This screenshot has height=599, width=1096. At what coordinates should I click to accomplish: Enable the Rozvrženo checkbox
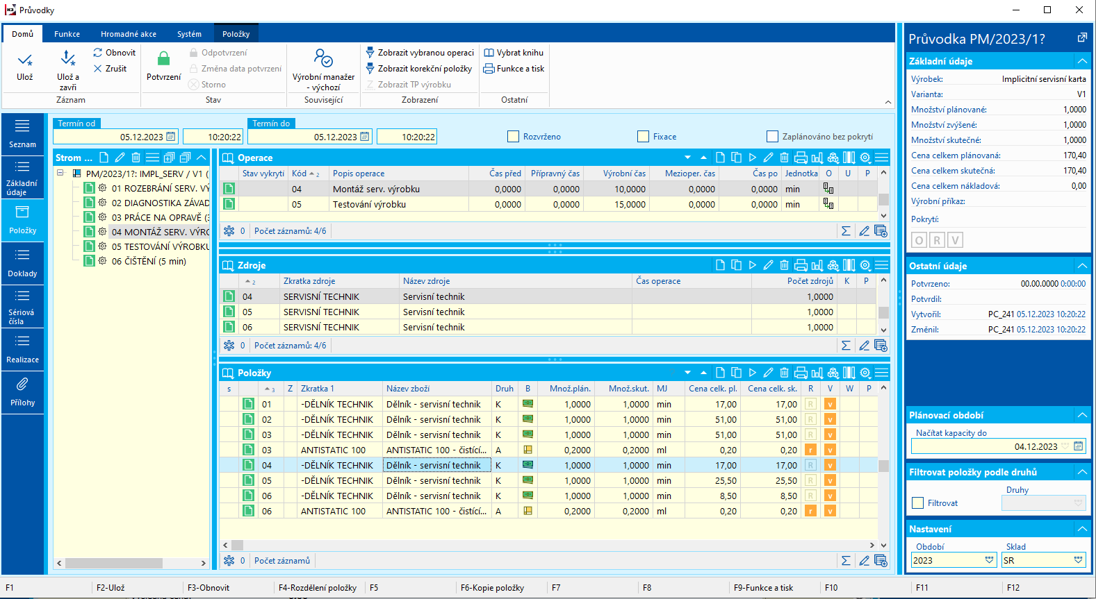514,137
